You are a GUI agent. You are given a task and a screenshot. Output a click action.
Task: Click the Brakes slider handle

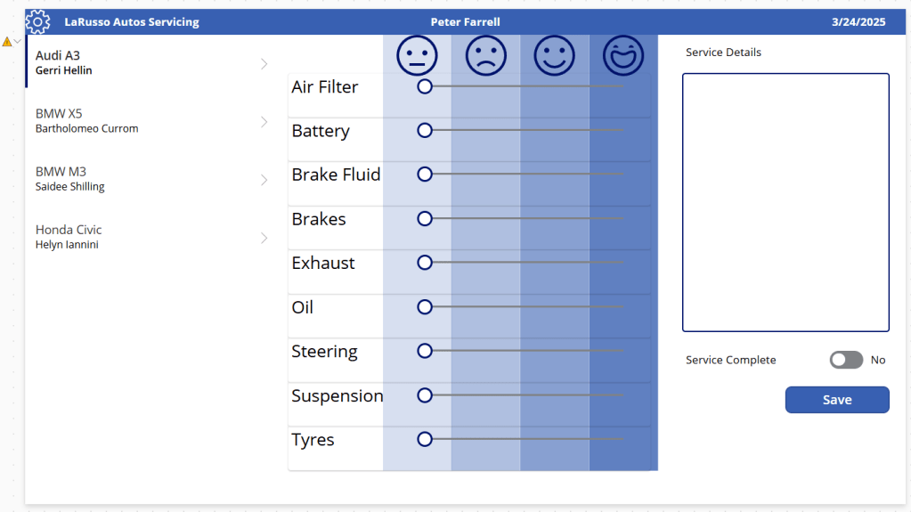[x=425, y=218]
